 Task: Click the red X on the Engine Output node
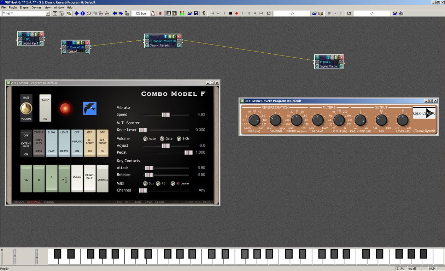click(x=341, y=57)
